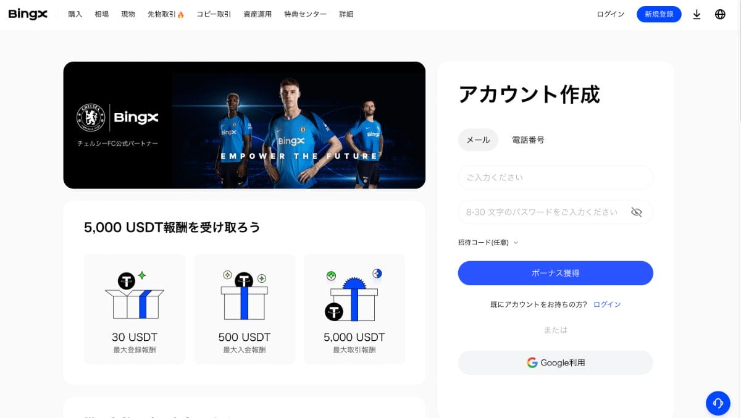Open the language globe icon

click(720, 14)
